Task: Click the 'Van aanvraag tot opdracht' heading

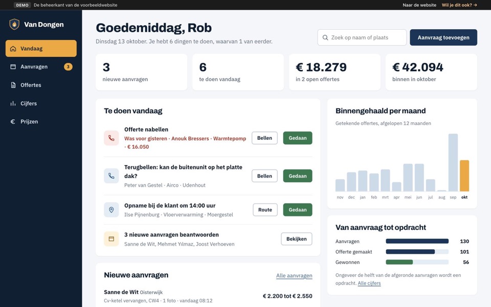Action: click(381, 227)
